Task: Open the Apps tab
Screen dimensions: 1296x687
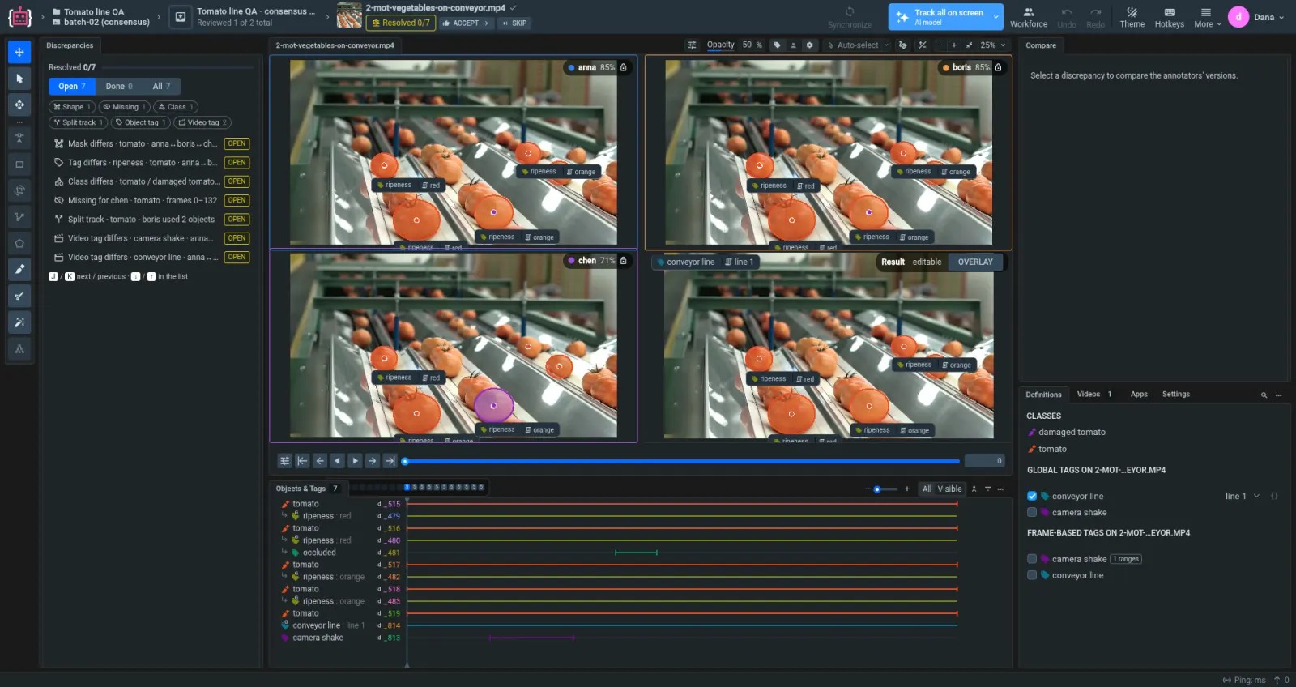Action: [x=1139, y=395]
